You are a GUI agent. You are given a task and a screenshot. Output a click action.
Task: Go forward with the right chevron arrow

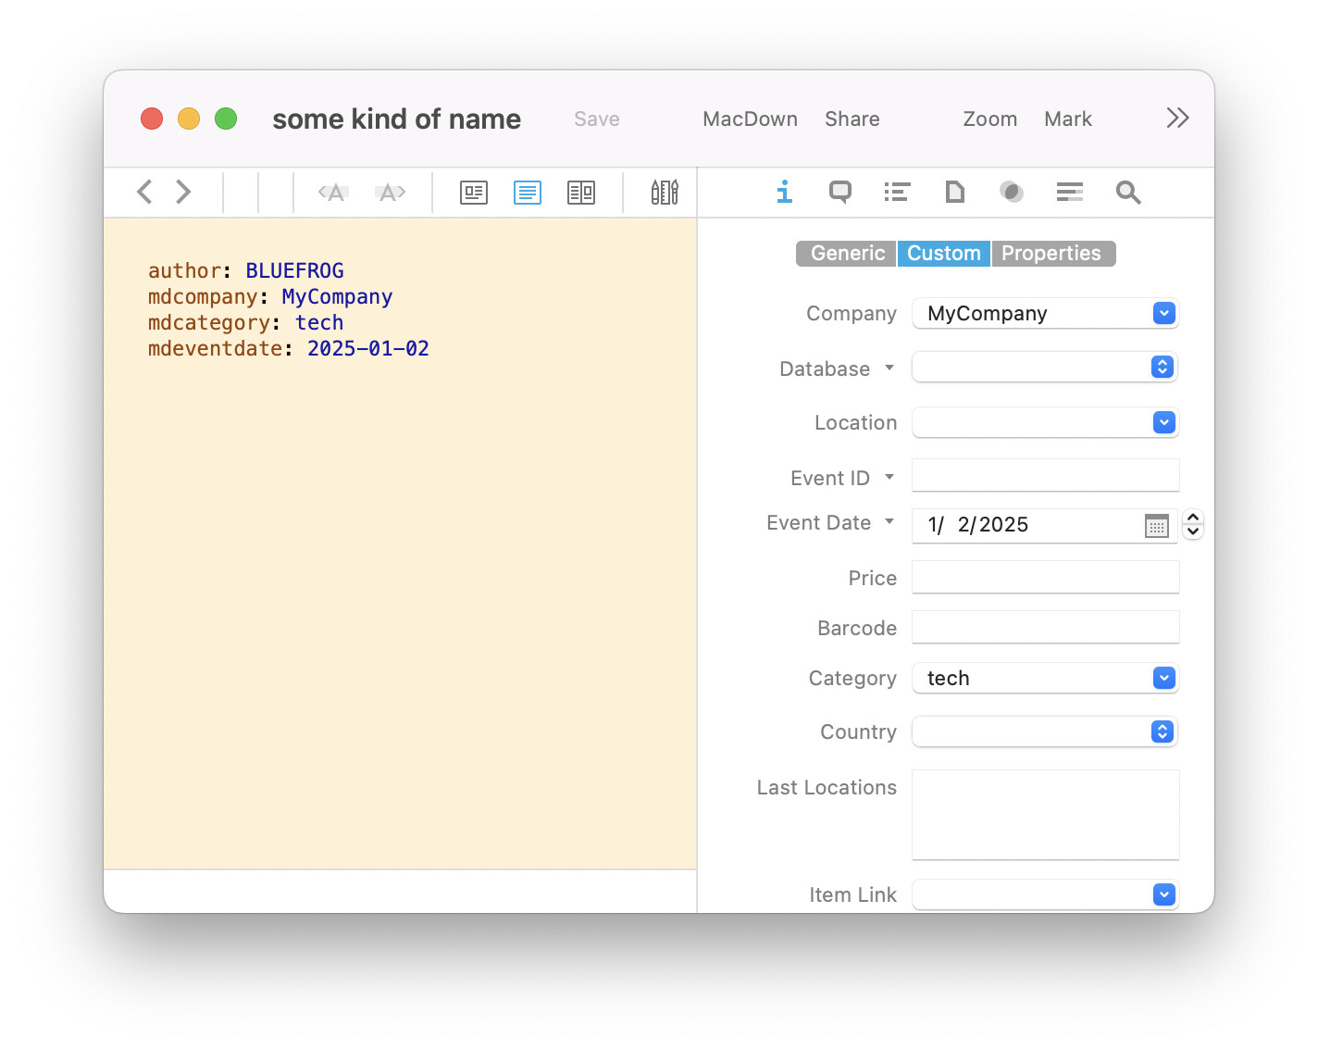click(x=183, y=192)
